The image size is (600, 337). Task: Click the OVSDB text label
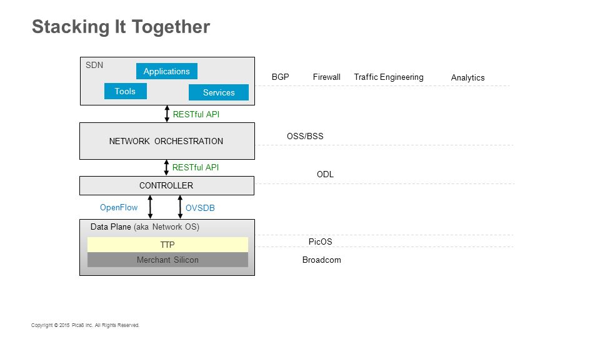(200, 208)
